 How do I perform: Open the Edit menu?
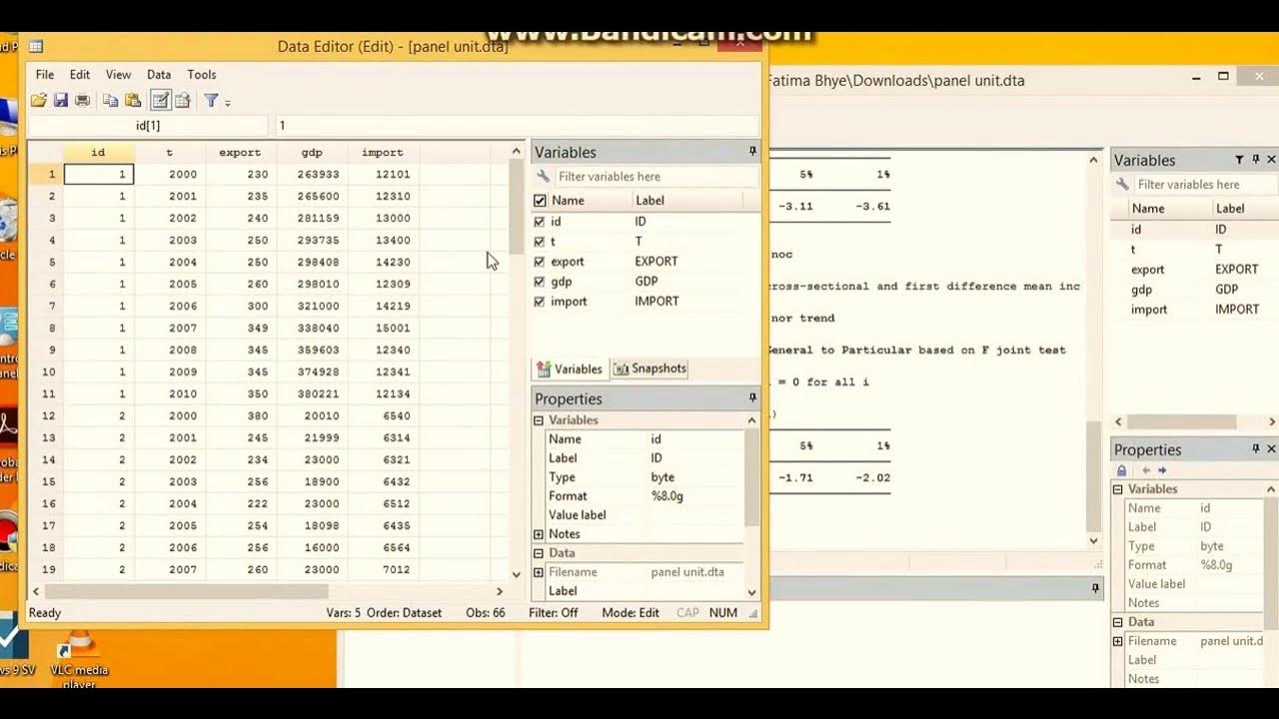pos(80,75)
